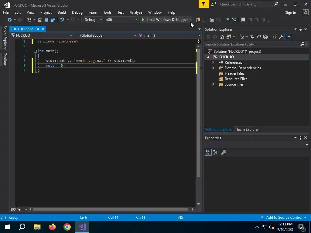311x233 pixels.
Task: Expand the References node
Action: pyautogui.click(x=213, y=62)
